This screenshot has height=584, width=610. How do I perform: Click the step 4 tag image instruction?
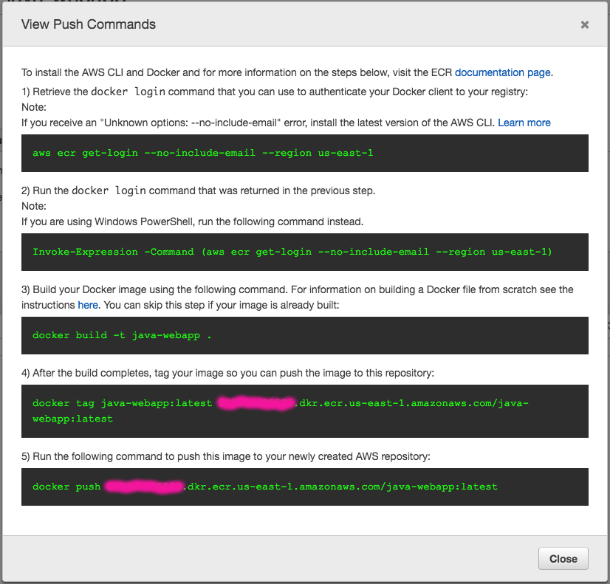[227, 373]
